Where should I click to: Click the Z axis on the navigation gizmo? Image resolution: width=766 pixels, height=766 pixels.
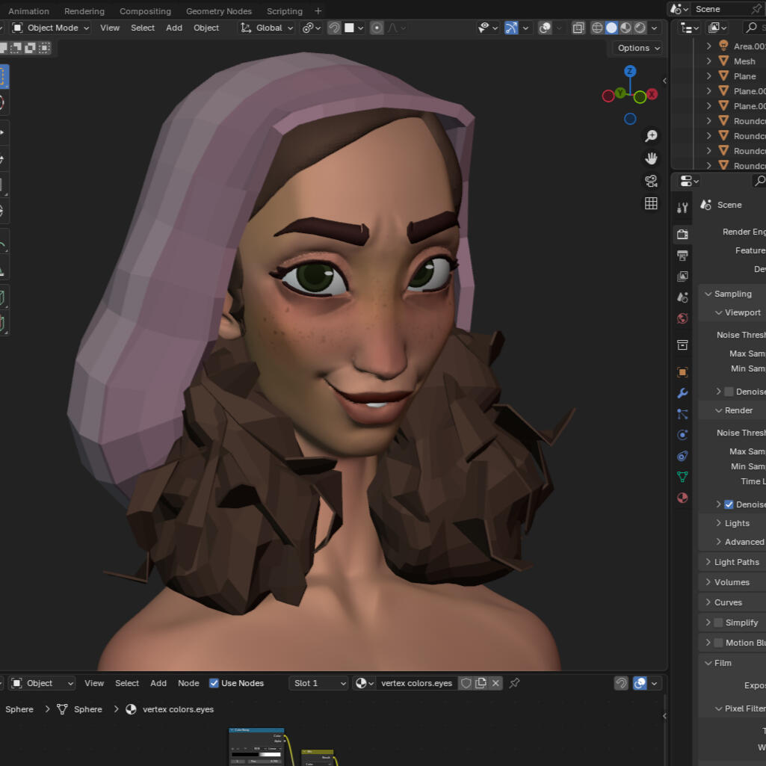coord(630,71)
